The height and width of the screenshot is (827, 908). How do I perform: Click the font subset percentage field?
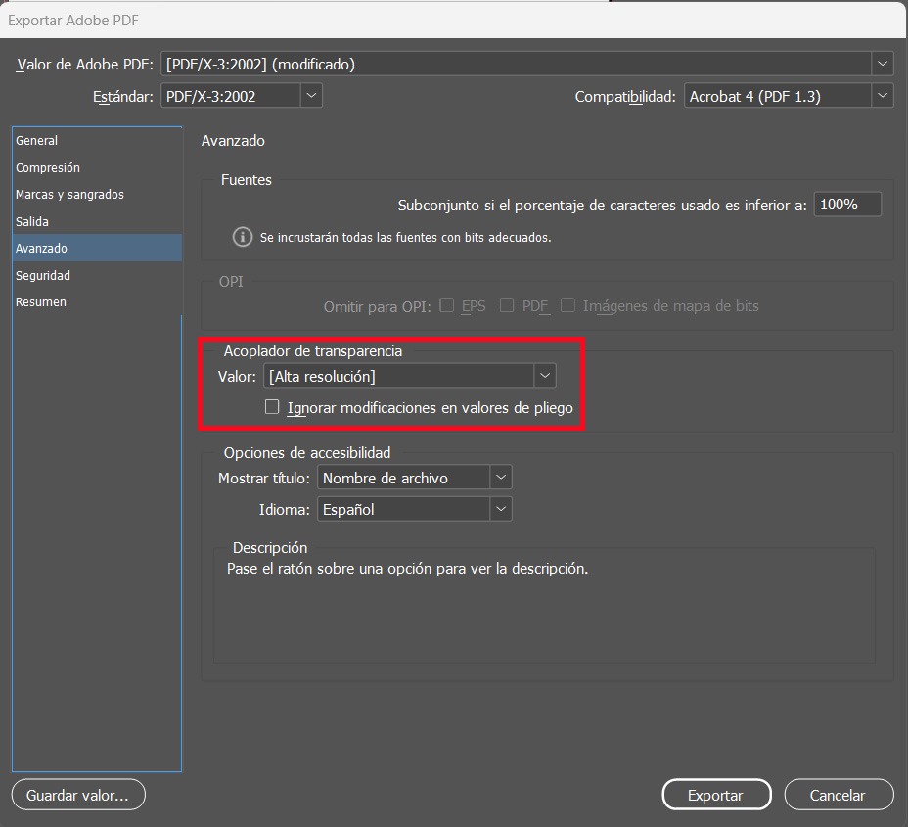pos(846,205)
